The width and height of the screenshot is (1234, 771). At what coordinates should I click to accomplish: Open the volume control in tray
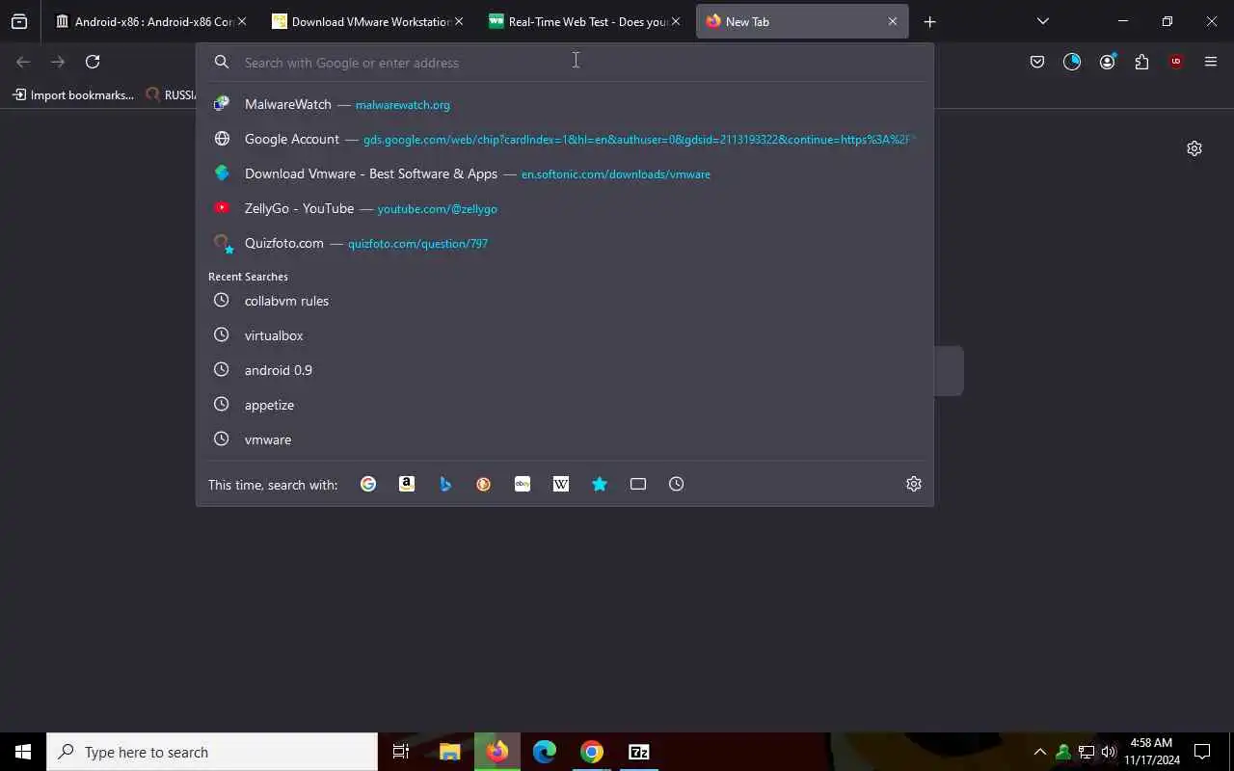tap(1109, 752)
